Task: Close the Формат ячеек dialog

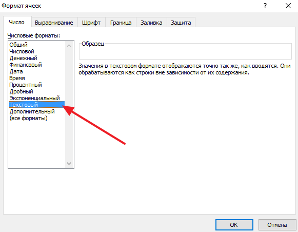Action: [288, 6]
